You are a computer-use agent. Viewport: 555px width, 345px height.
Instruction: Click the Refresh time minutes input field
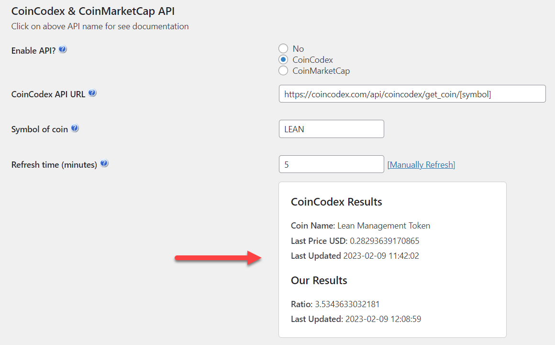331,164
